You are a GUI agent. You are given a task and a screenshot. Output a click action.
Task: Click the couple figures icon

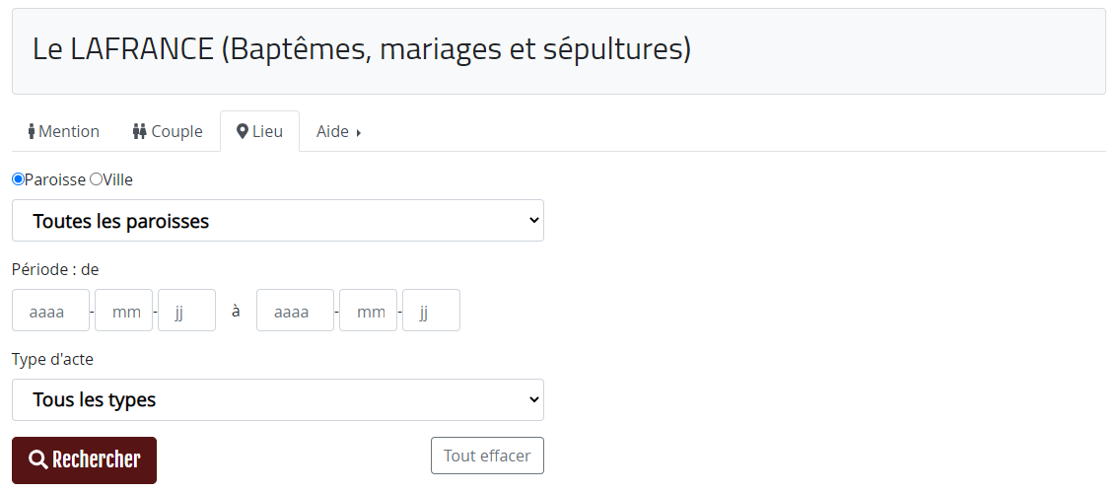(139, 131)
